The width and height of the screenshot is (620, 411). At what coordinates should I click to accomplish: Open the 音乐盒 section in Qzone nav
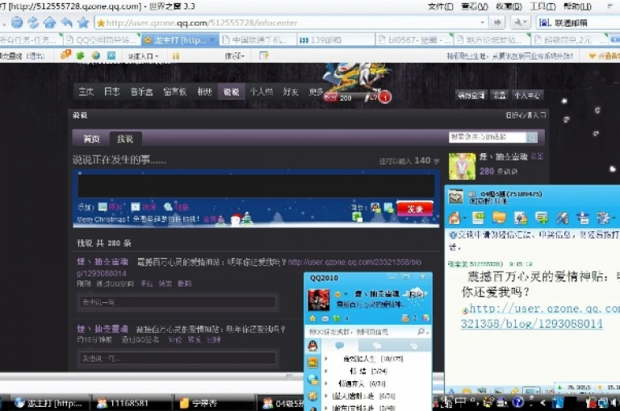coord(141,92)
